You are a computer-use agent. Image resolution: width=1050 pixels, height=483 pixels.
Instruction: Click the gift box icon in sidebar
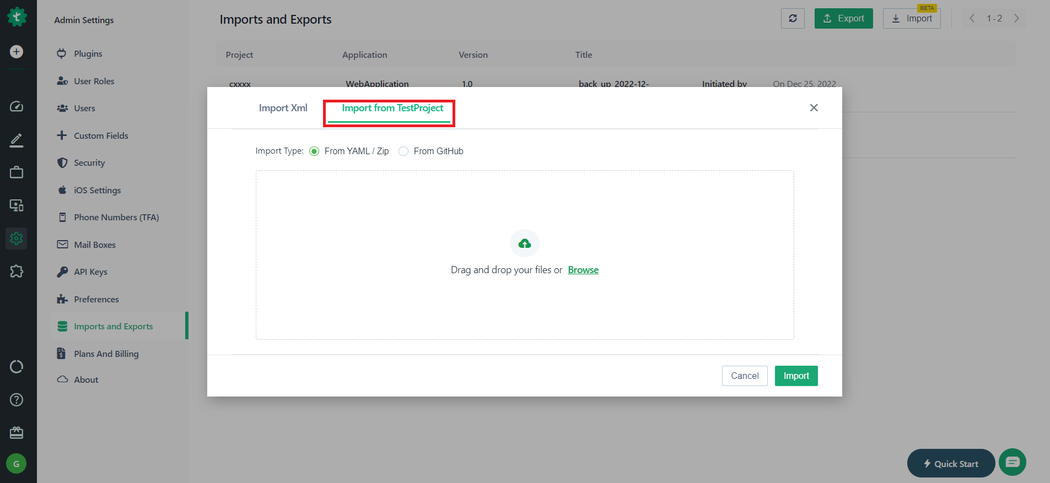click(x=17, y=432)
